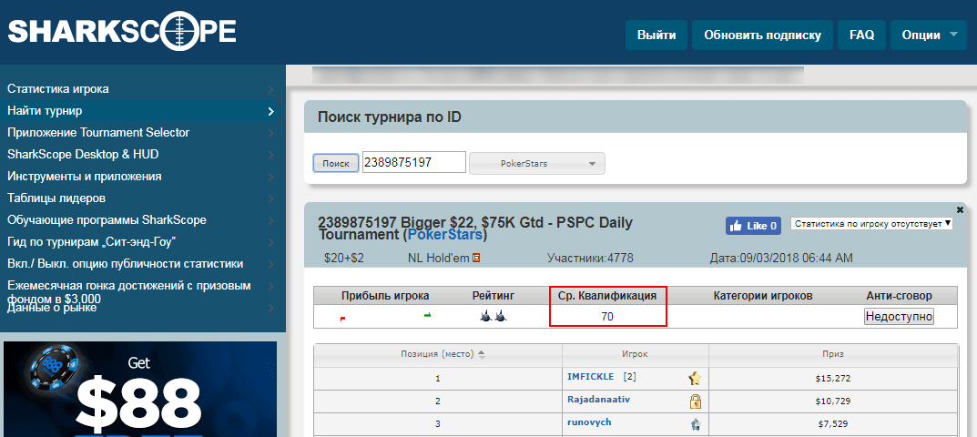Click the star icon next to IMFICKLE
The image size is (977, 437).
click(695, 378)
